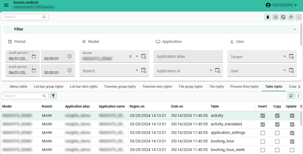Click the magnifier in the top search box

[44, 17]
